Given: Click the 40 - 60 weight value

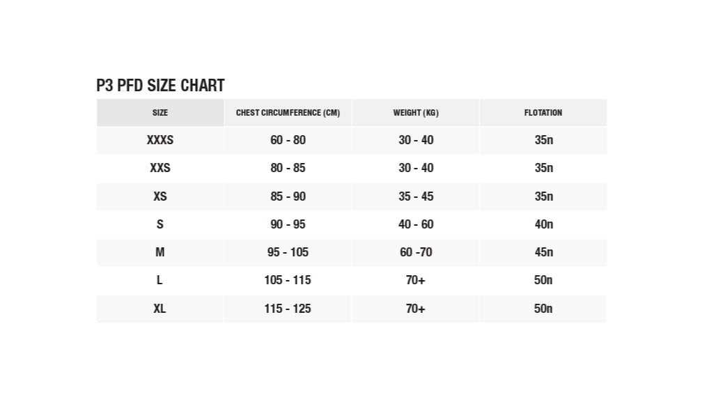Looking at the screenshot, I should (416, 224).
